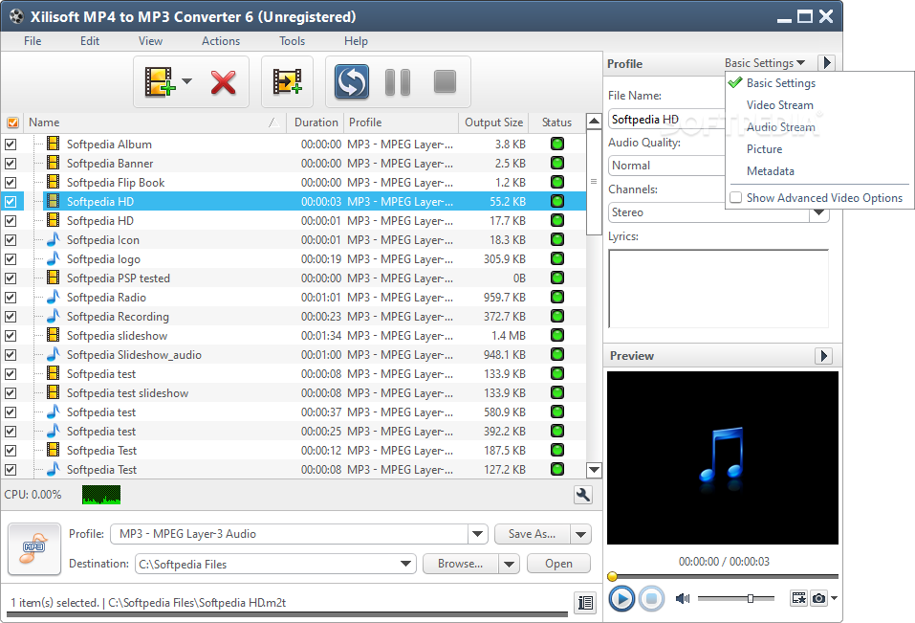This screenshot has width=915, height=623.
Task: Click the film icon for Softpedia Album
Action: [x=54, y=143]
